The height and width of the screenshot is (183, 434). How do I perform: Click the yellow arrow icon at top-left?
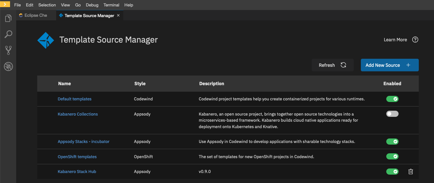[x=5, y=4]
